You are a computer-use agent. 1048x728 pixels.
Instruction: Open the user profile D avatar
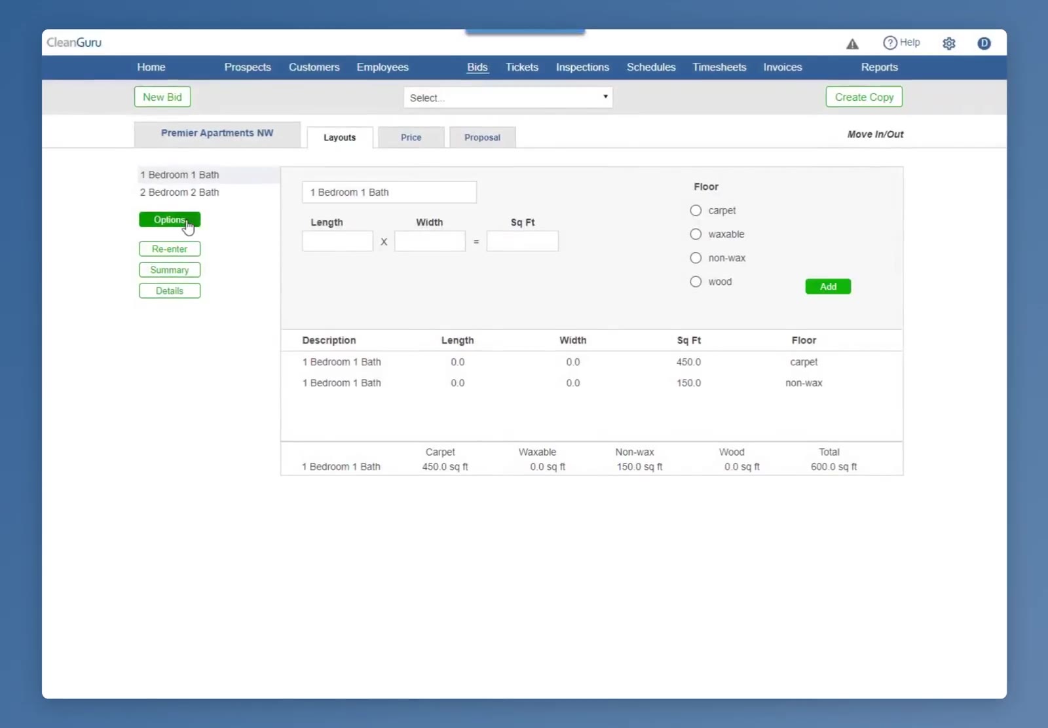(x=984, y=43)
